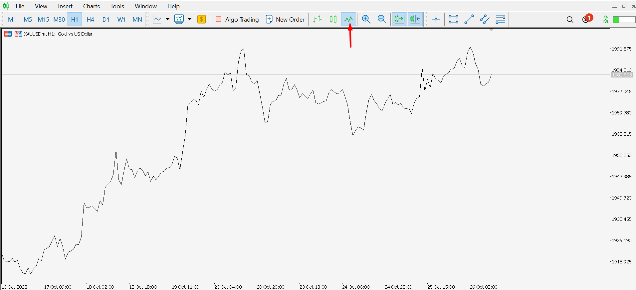Switch to D1 daily timeframe

[106, 19]
